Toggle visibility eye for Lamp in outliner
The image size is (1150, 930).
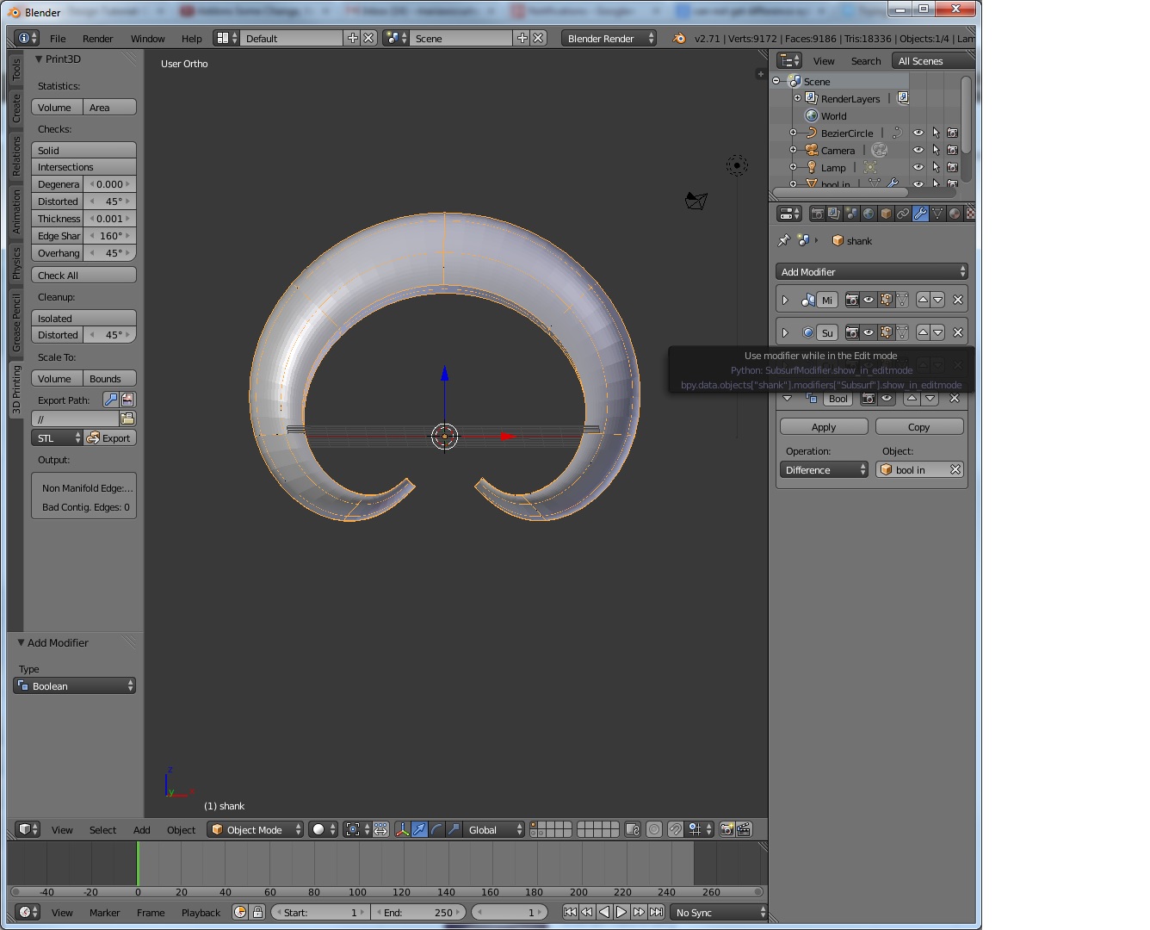[x=918, y=167]
